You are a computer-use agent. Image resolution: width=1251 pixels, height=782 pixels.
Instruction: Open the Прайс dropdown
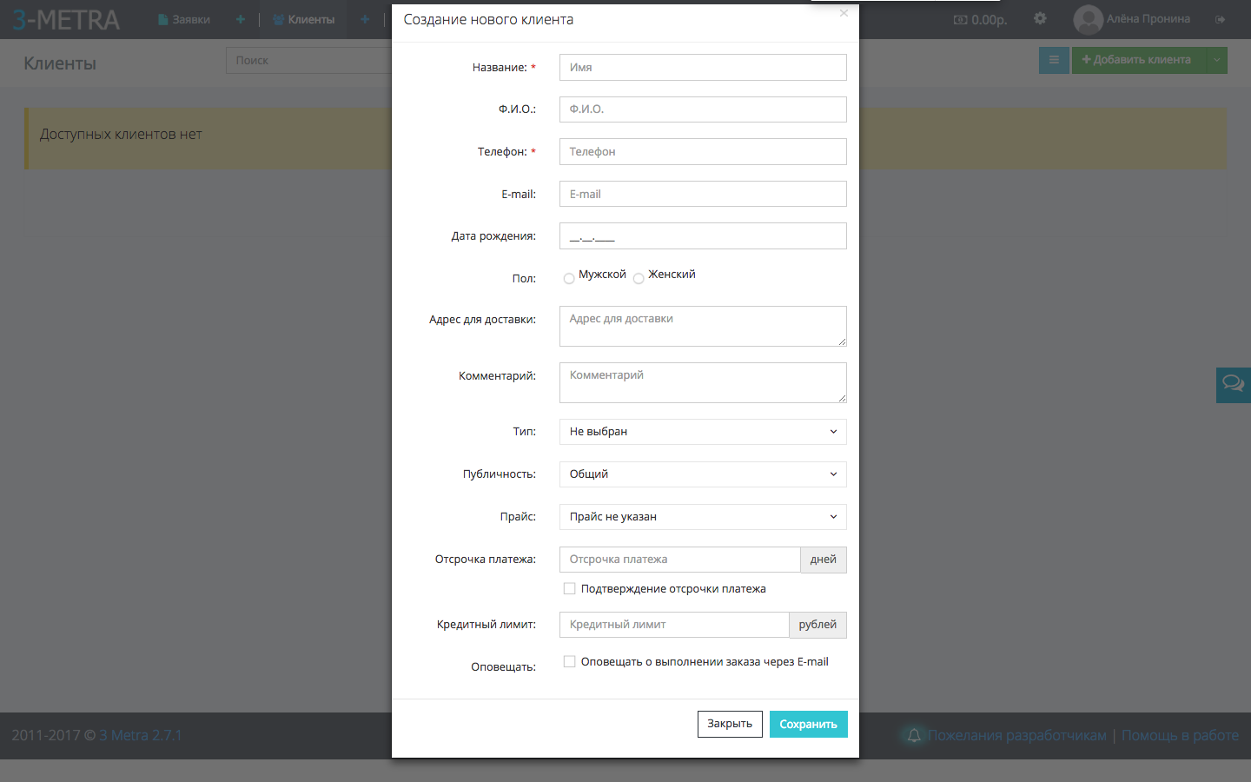702,517
